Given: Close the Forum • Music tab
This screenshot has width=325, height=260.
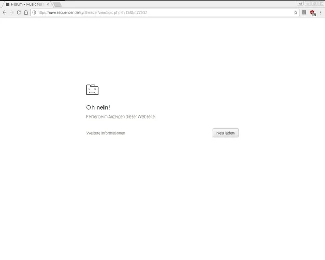Looking at the screenshot, I should point(48,4).
